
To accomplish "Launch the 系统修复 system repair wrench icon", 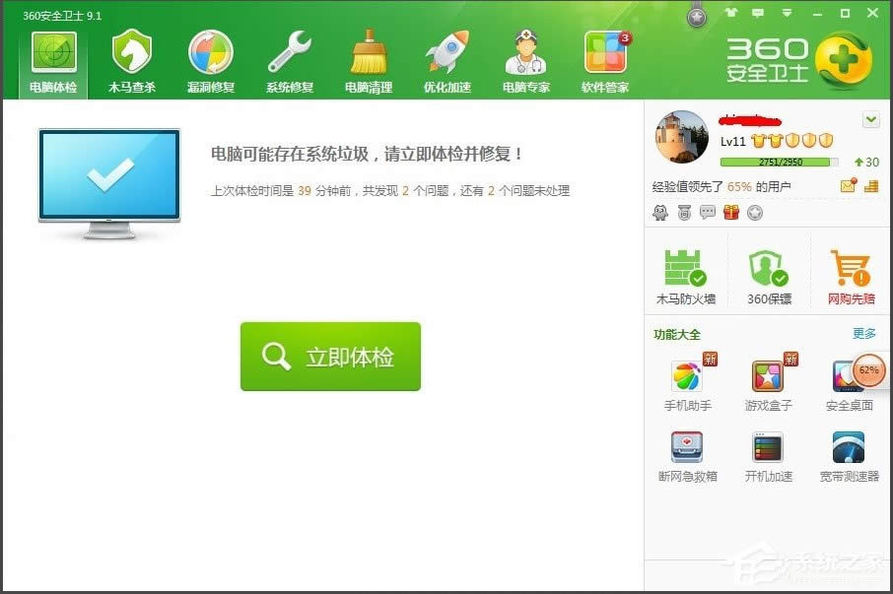I will coord(289,57).
